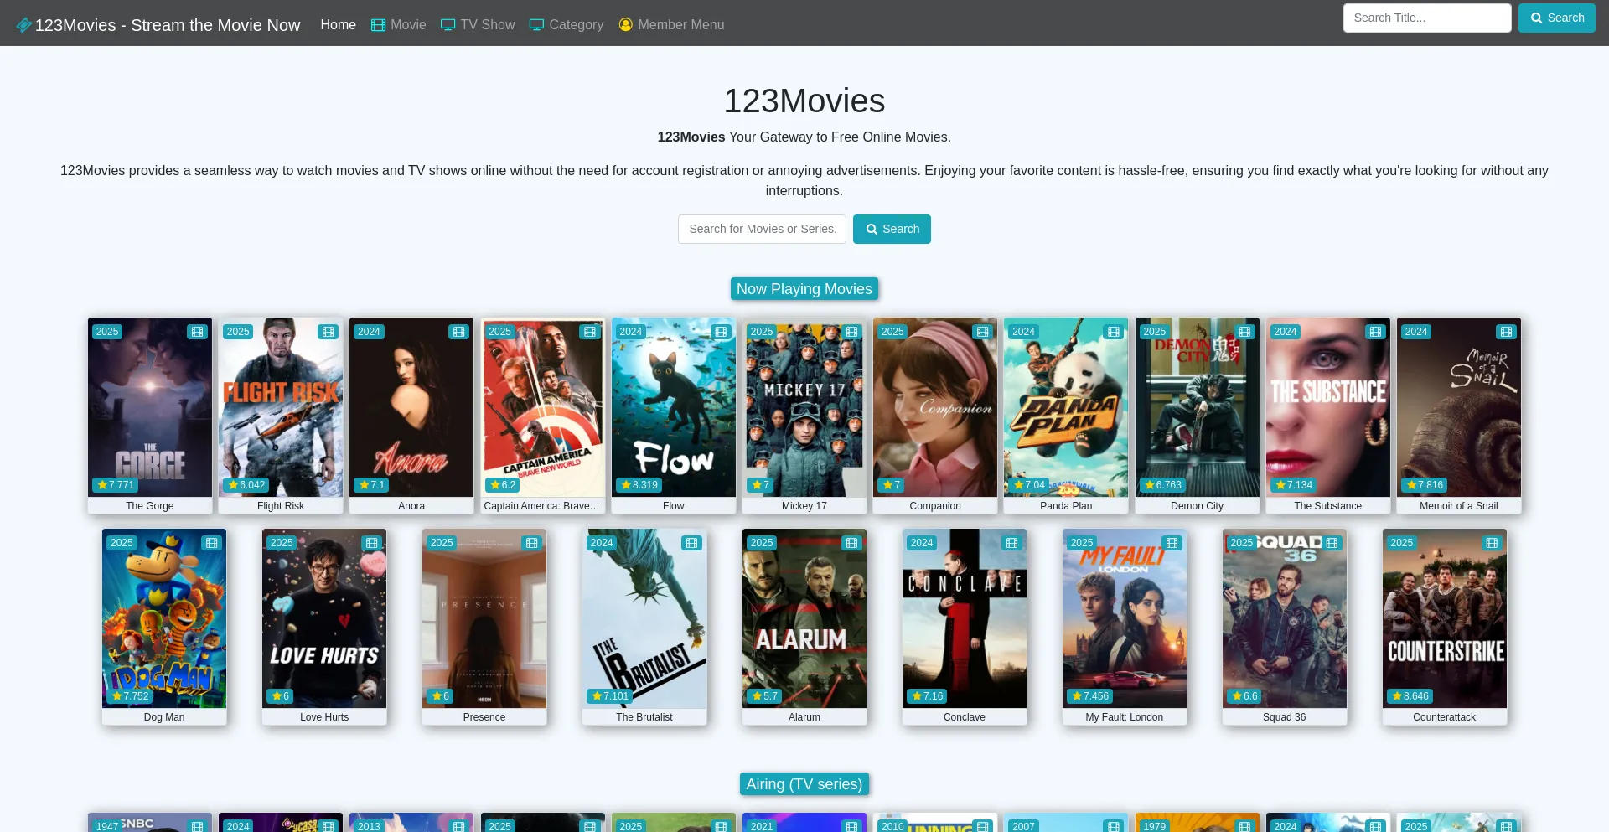This screenshot has width=1609, height=832.
Task: Open the Member Menu
Action: tap(671, 25)
